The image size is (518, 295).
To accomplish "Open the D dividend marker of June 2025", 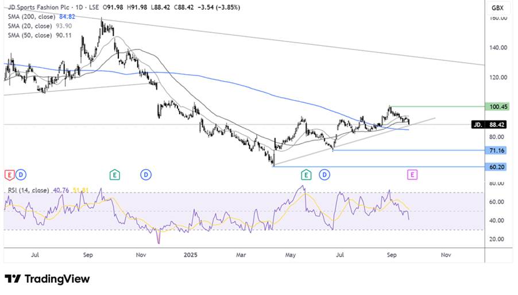I will coord(324,175).
